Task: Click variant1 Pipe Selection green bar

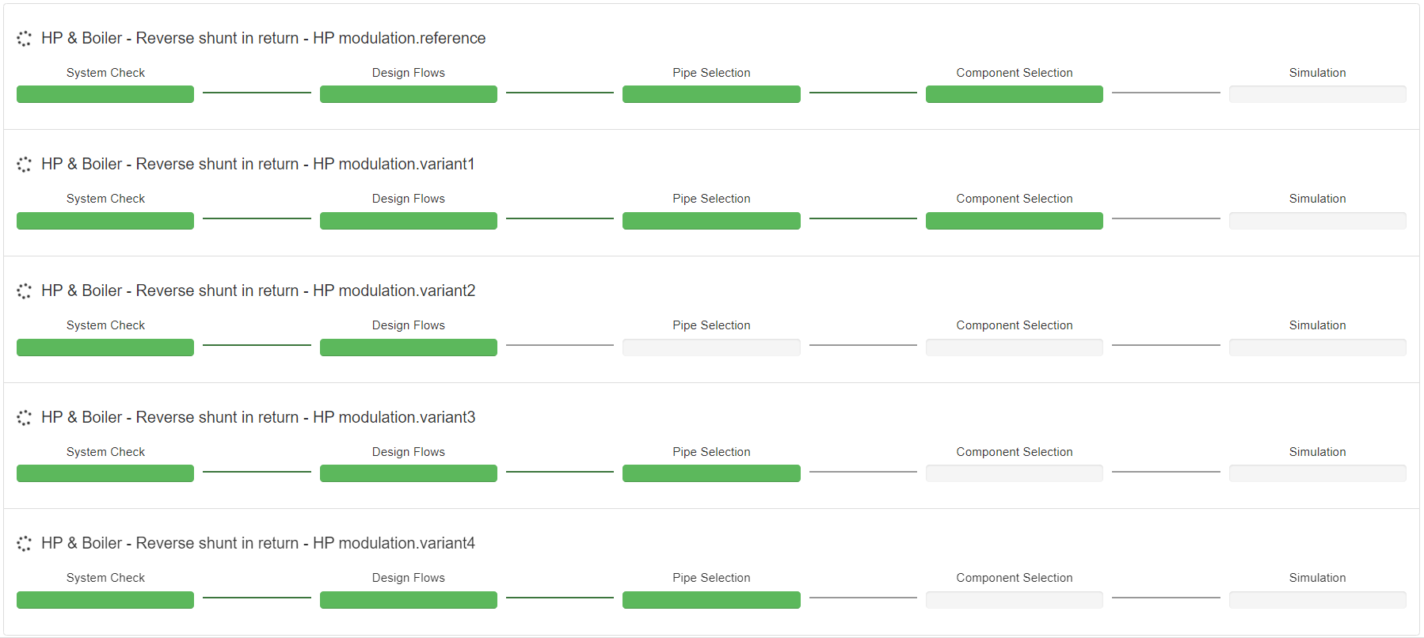Action: coord(711,221)
